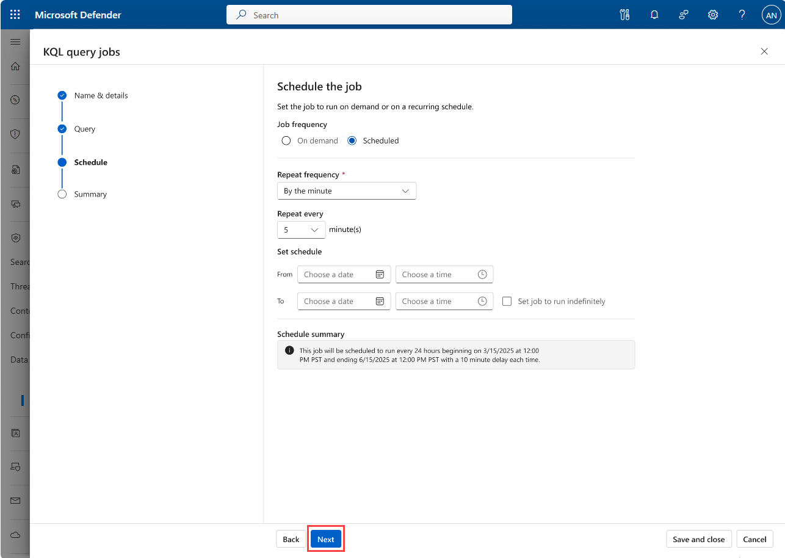The width and height of the screenshot is (785, 558).
Task: Toggle the hamburger navigation menu
Action: tap(16, 42)
